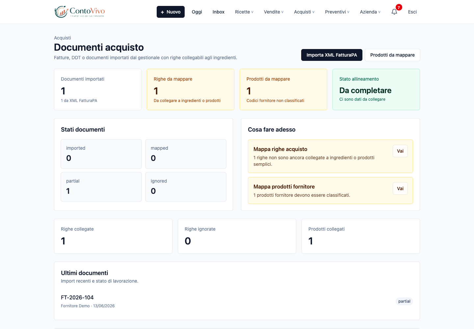The width and height of the screenshot is (474, 329).
Task: Click Vai for Mappa righe acquisto
Action: click(400, 151)
